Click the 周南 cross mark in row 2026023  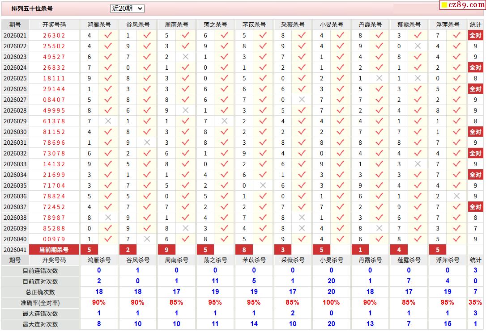tap(185, 57)
